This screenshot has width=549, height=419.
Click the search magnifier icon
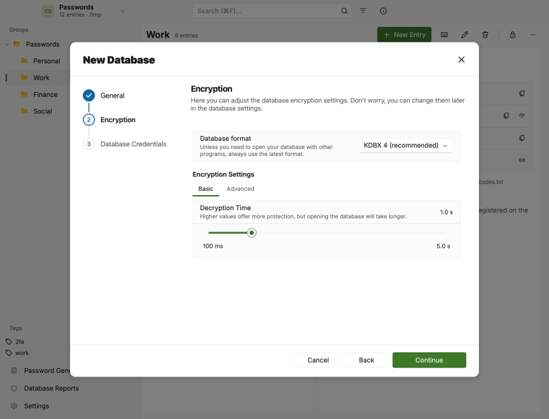344,11
